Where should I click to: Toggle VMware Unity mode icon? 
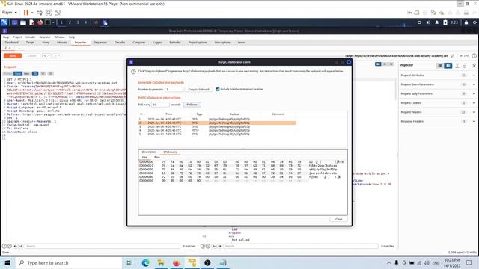(58, 13)
